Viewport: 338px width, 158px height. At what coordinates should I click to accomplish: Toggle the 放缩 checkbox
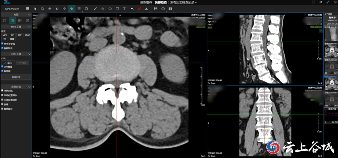2,104
